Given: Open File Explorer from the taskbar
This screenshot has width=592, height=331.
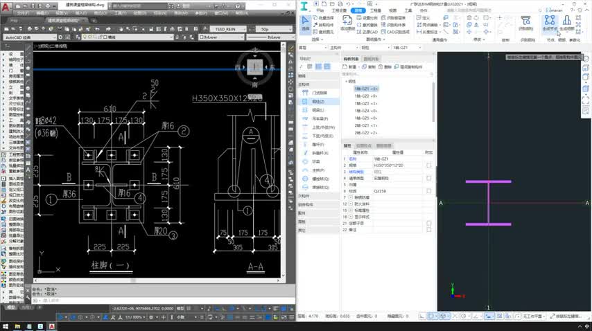Looking at the screenshot, I should [17, 326].
